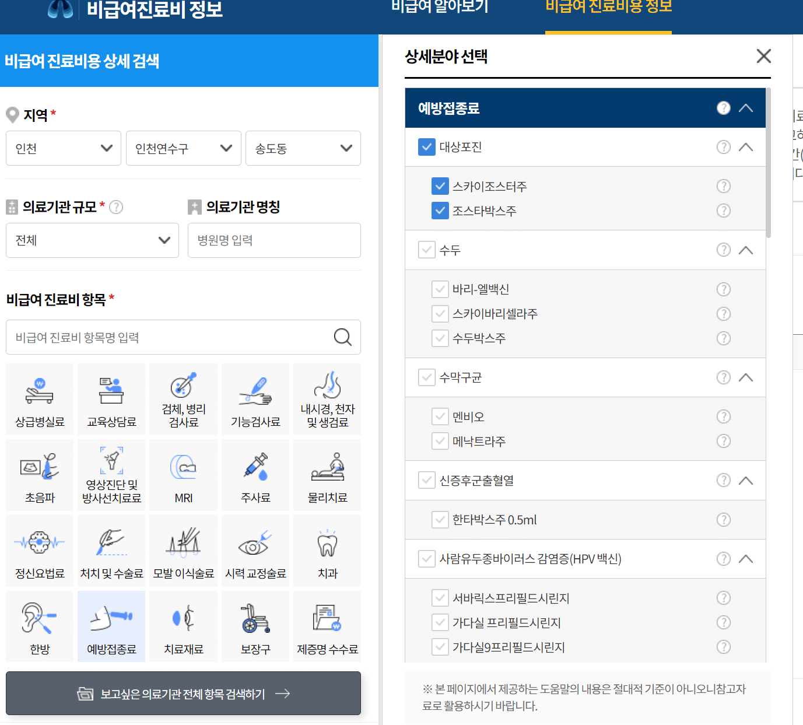Uncheck the 조스타박스주 checkbox
803x725 pixels.
pyautogui.click(x=440, y=211)
